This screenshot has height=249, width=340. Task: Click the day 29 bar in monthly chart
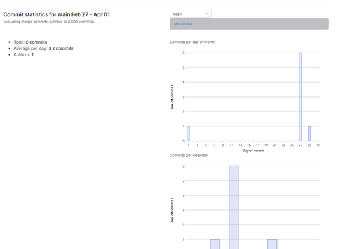tap(309, 133)
